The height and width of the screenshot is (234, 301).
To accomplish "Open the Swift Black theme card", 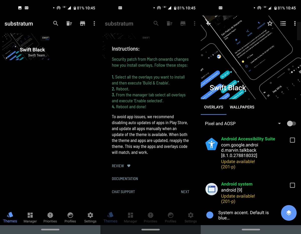I will pos(25,47).
